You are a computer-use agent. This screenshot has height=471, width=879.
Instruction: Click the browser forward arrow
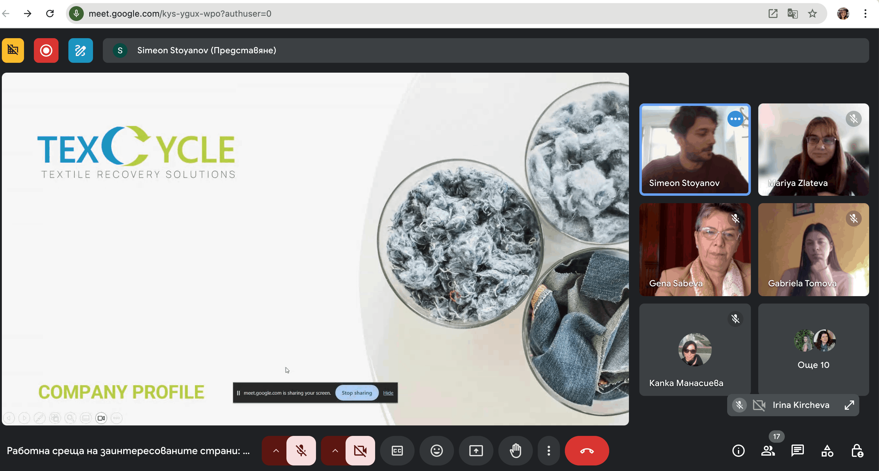(x=28, y=14)
